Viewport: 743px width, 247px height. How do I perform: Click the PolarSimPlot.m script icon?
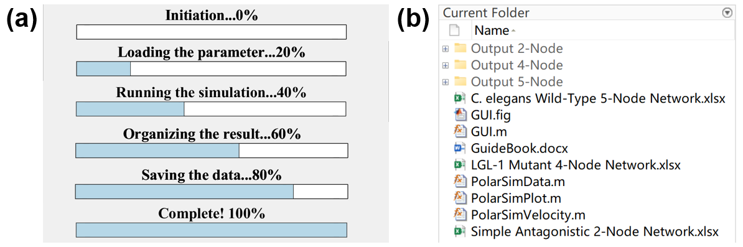coord(459,198)
